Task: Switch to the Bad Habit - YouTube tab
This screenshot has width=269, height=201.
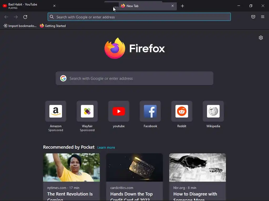Action: tap(29, 6)
